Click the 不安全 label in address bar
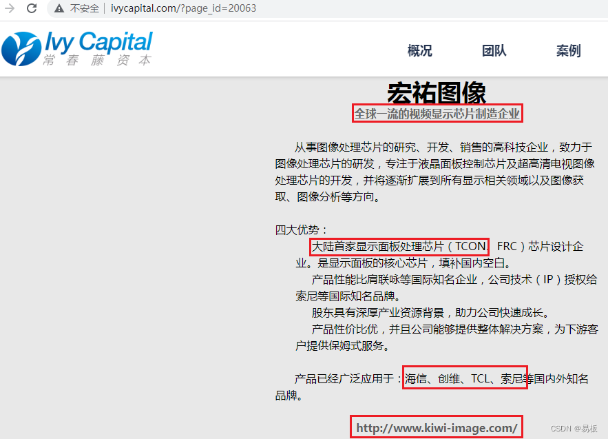The height and width of the screenshot is (439, 608). [85, 8]
